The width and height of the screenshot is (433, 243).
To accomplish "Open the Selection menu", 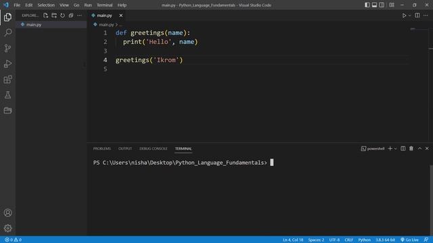I will coord(46,5).
